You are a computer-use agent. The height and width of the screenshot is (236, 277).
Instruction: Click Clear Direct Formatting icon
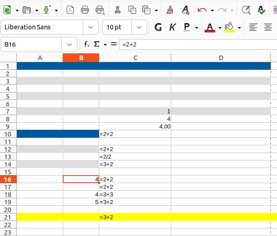coord(185,10)
